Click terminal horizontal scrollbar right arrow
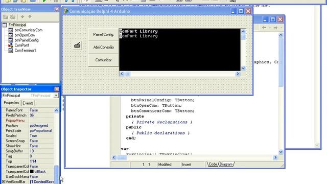The image size is (327, 184). coord(238,74)
